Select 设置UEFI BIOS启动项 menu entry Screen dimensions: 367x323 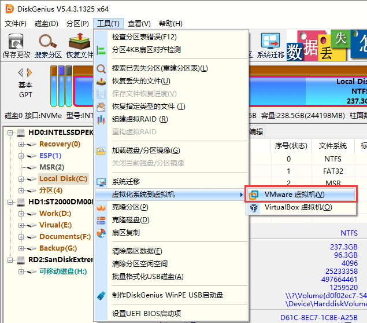click(x=171, y=313)
